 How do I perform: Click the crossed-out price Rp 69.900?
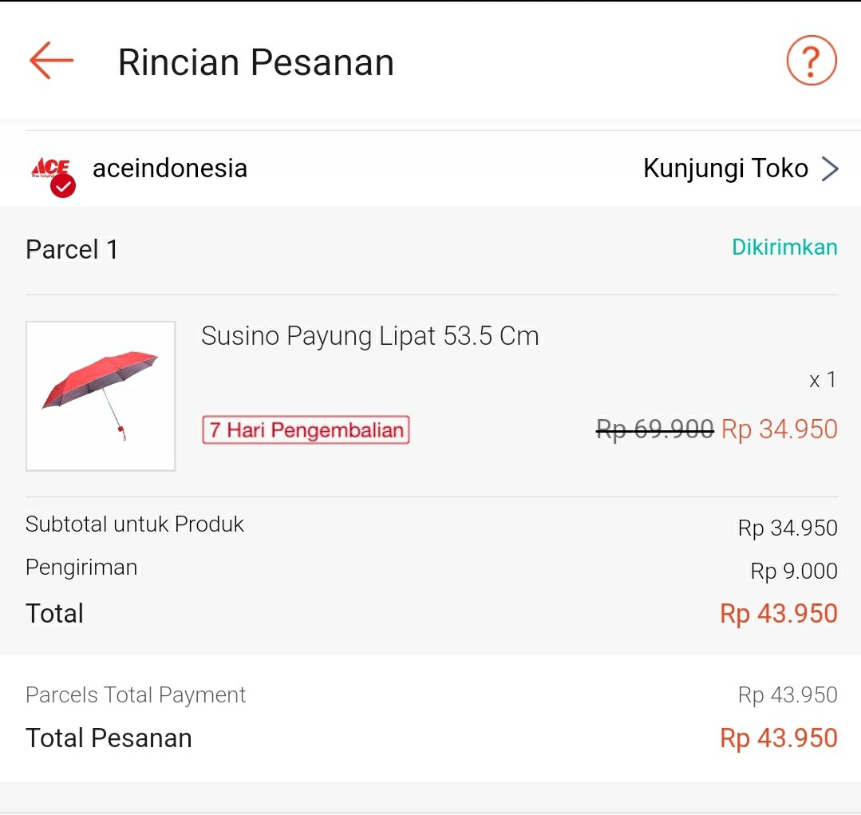point(654,430)
